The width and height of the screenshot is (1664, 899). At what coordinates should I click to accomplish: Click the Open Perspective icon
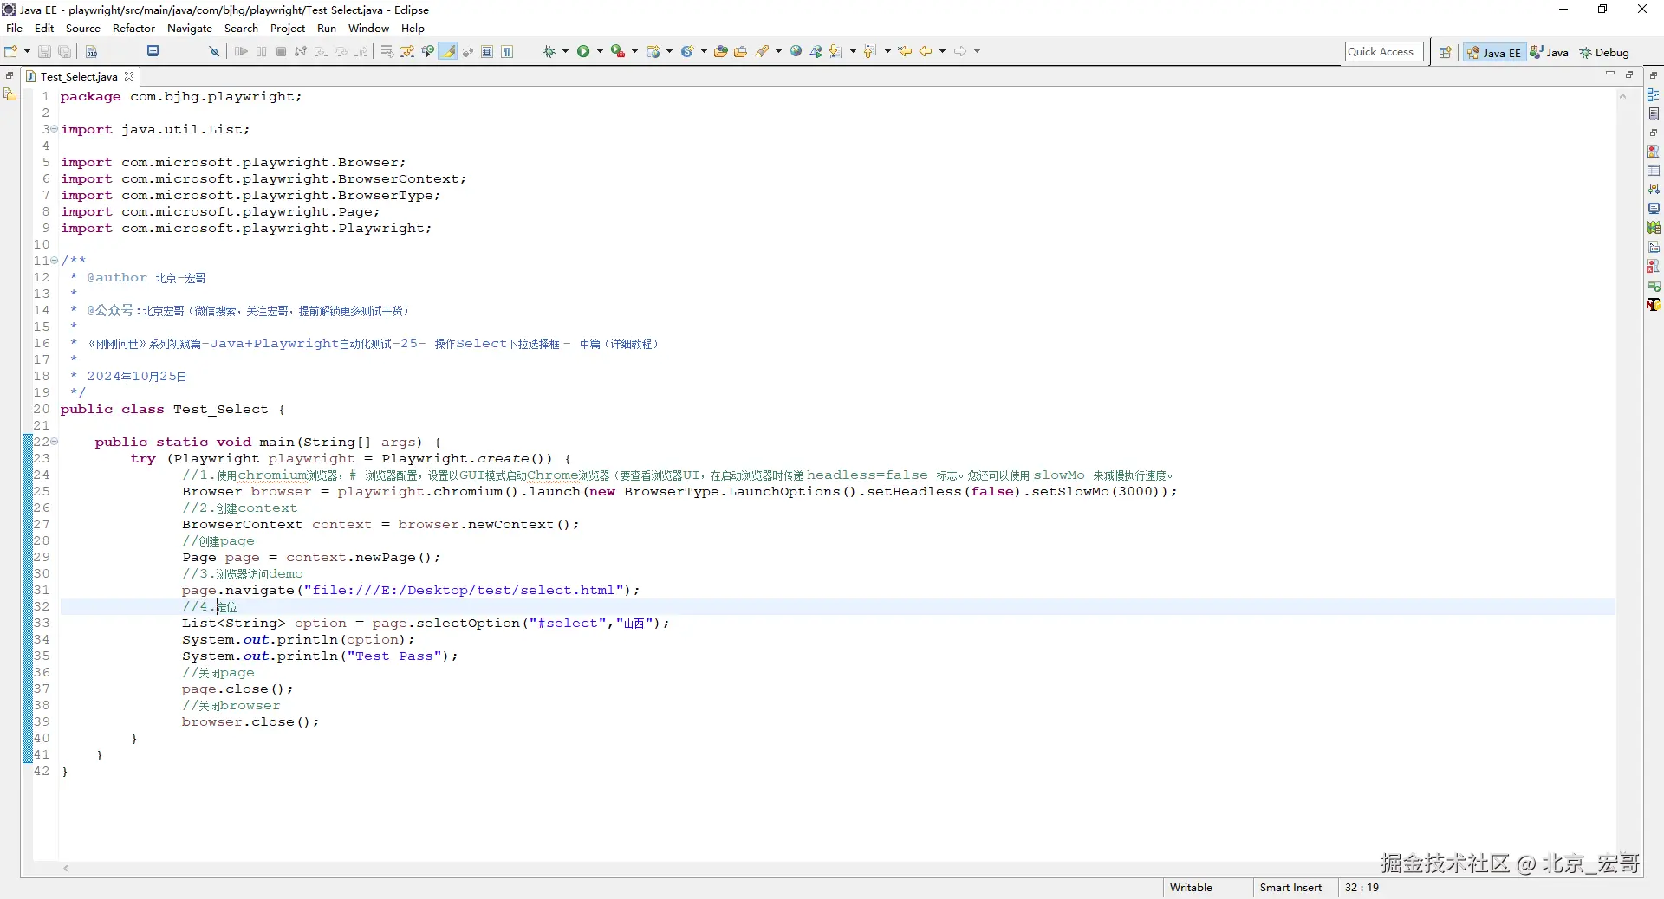click(1445, 53)
